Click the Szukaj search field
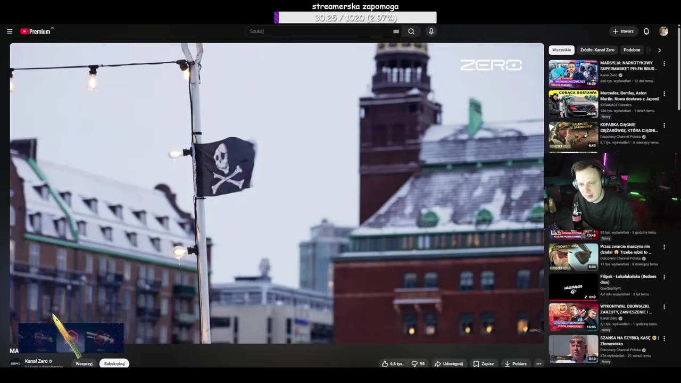The image size is (681, 383). click(x=319, y=31)
